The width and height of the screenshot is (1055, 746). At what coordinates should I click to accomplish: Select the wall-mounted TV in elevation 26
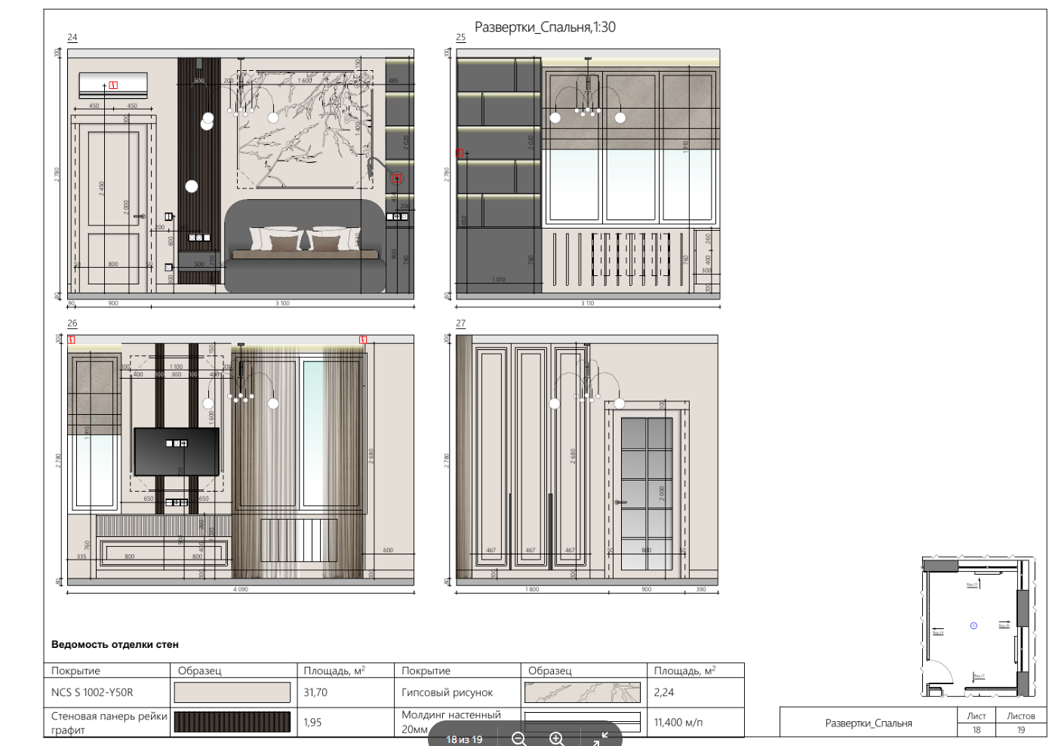[177, 452]
